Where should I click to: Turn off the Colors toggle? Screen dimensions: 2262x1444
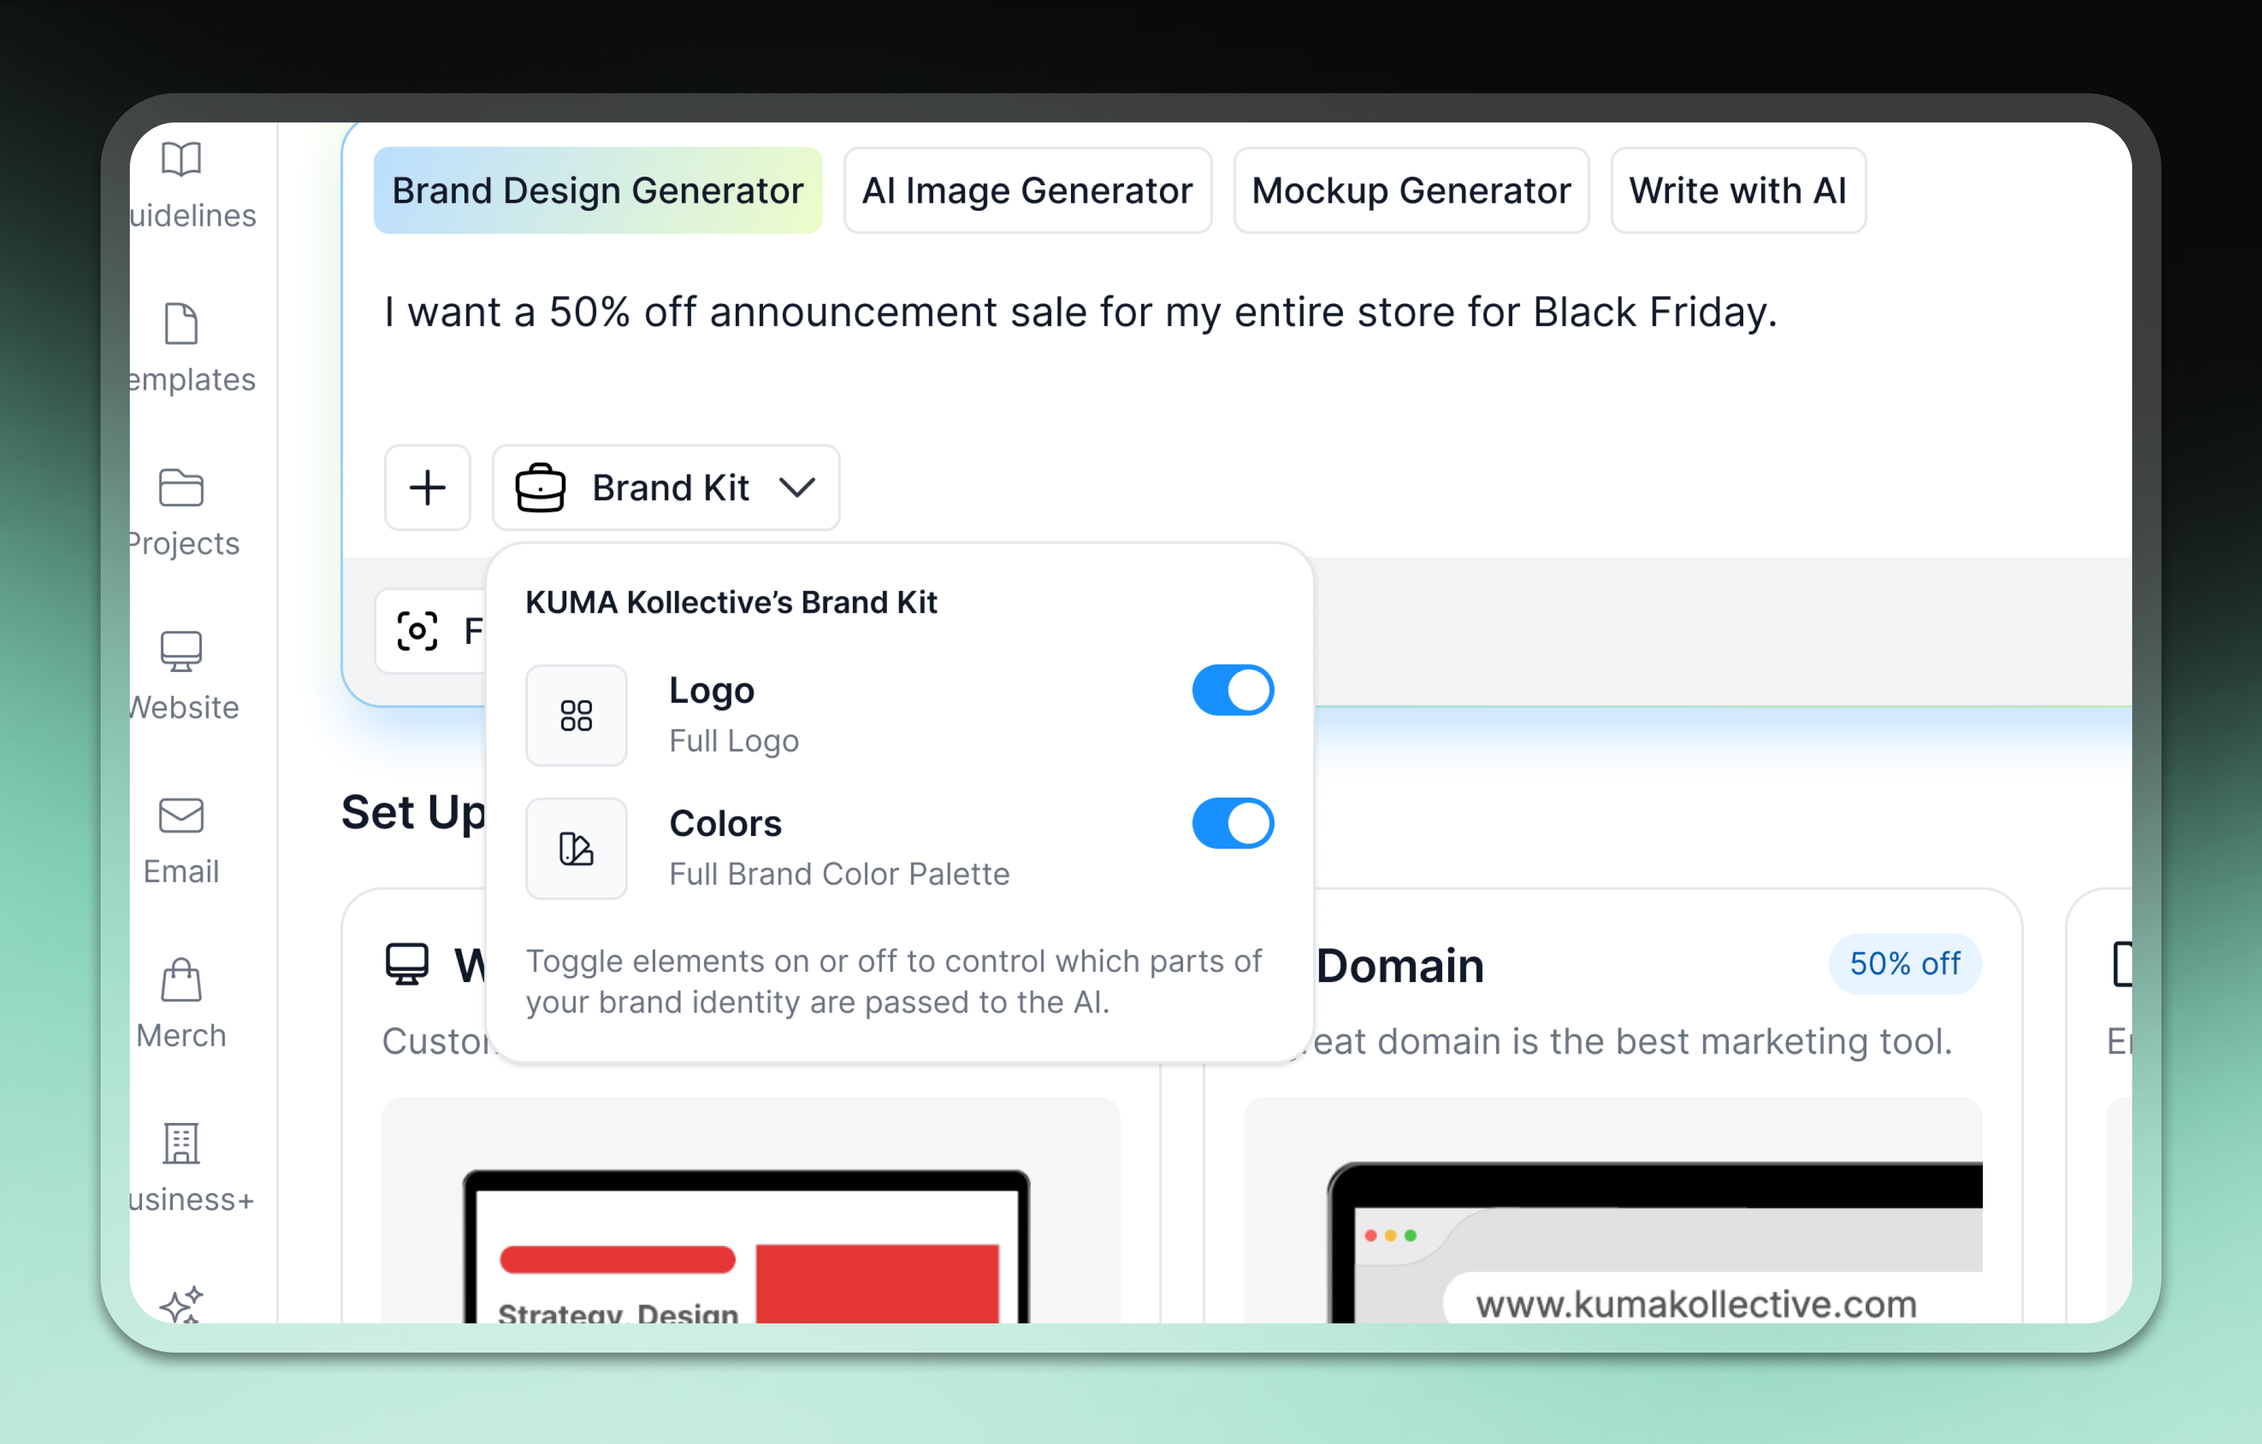[1232, 823]
